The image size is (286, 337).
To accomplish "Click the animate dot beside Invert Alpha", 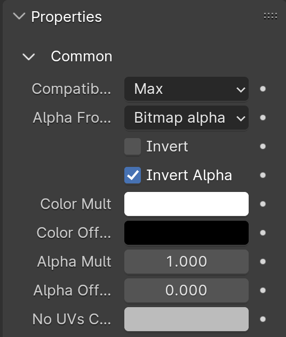I will click(263, 175).
